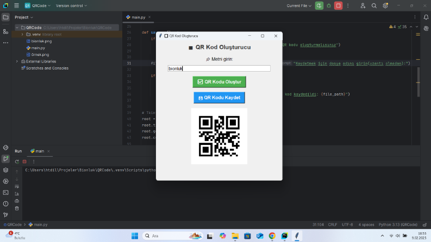Open editor tab options menu
This screenshot has height=242, width=431.
[x=415, y=17]
